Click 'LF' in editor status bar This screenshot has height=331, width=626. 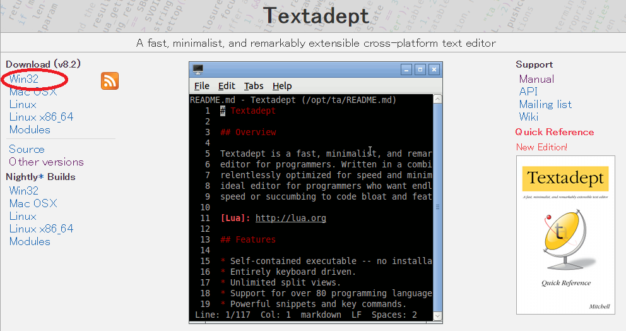coord(357,315)
